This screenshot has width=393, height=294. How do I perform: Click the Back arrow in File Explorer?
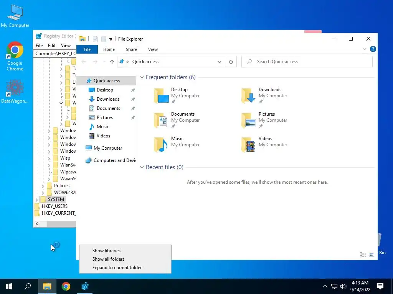pyautogui.click(x=84, y=62)
